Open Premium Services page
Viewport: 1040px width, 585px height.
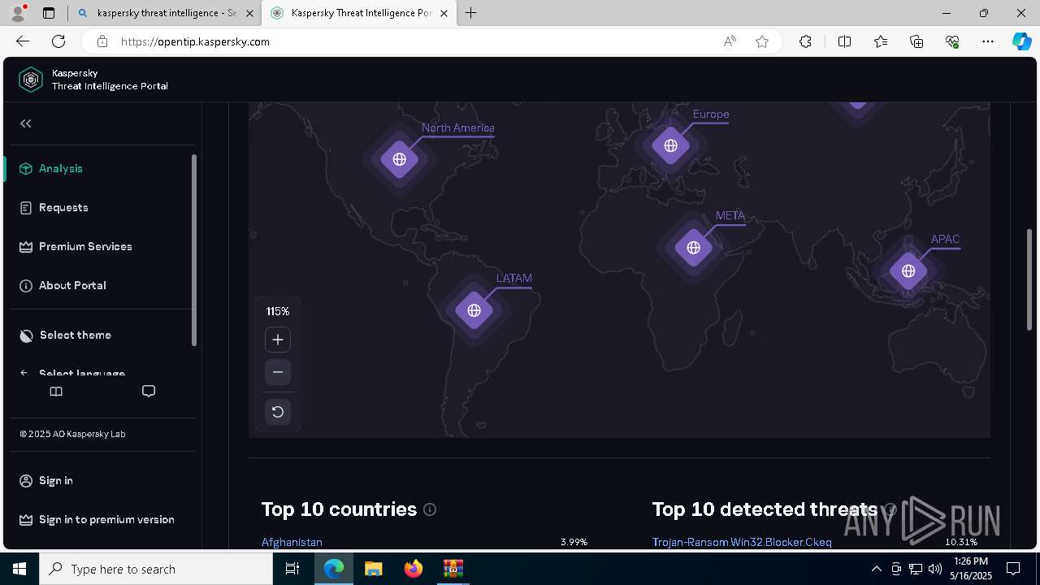coord(75,246)
